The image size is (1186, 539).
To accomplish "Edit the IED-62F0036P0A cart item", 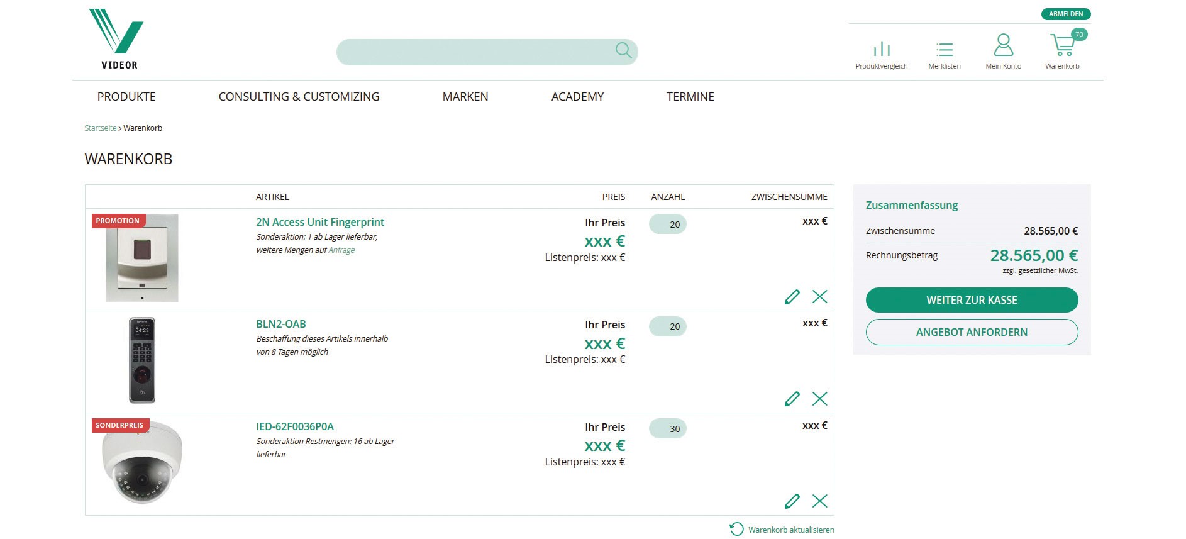I will [x=792, y=501].
